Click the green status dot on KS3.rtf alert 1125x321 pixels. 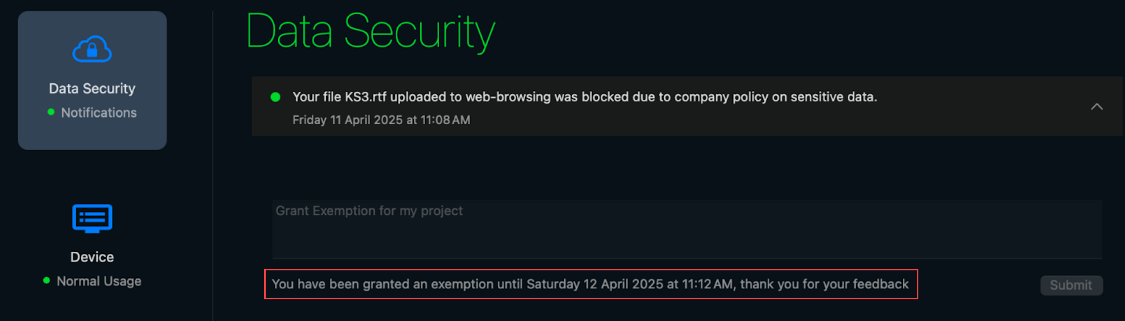pos(276,97)
